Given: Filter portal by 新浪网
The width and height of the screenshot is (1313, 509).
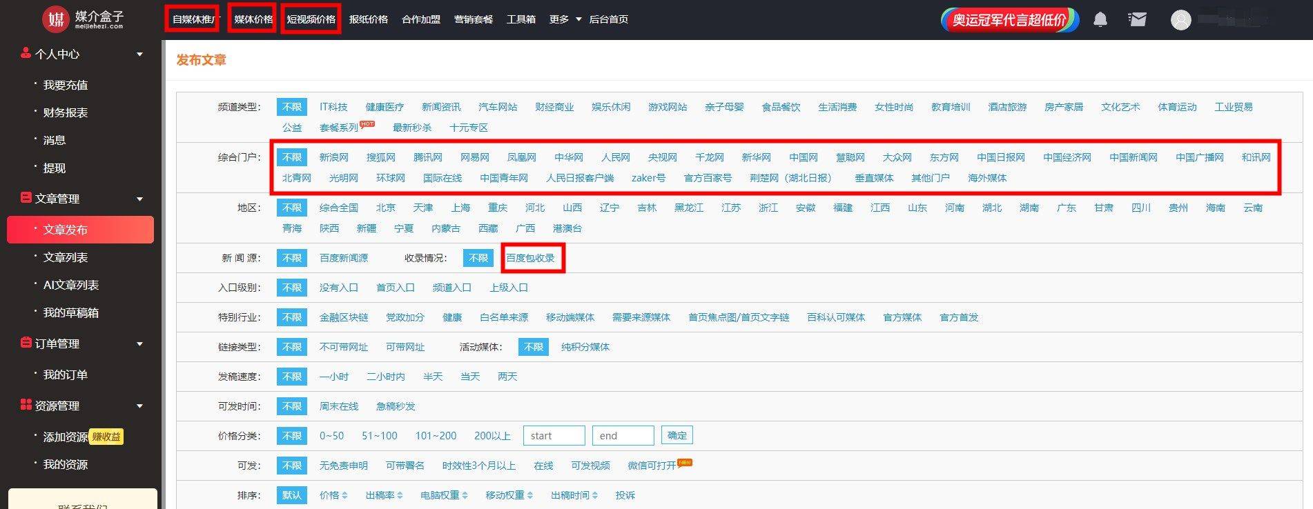Looking at the screenshot, I should coord(334,157).
